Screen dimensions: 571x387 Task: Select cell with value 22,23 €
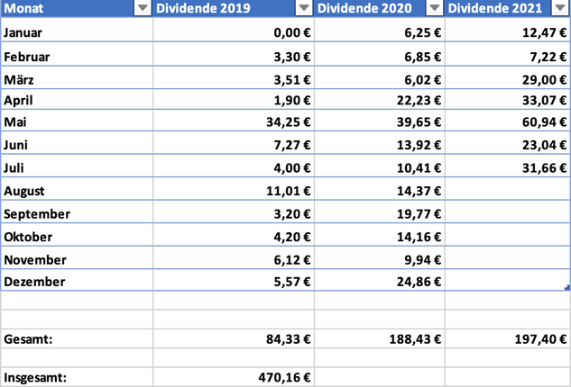pos(380,99)
